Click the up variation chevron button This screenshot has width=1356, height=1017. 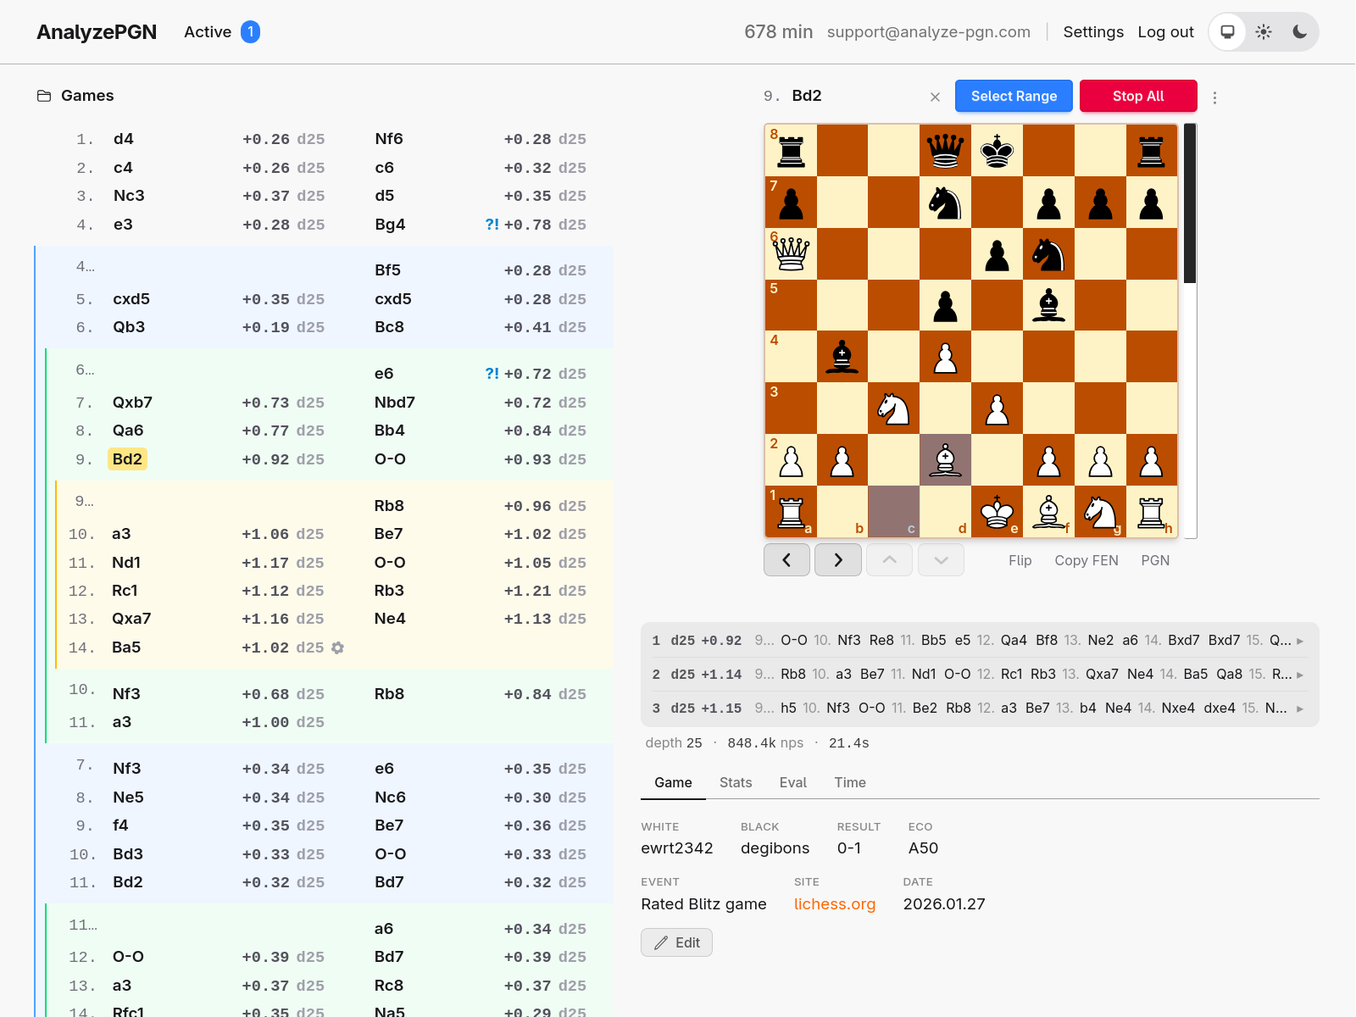coord(889,559)
